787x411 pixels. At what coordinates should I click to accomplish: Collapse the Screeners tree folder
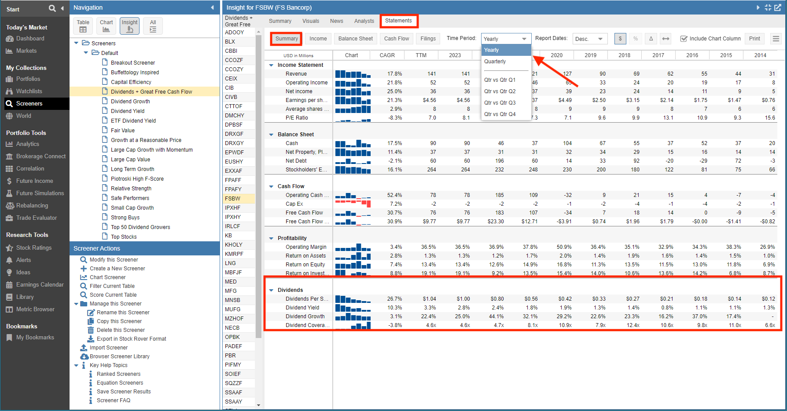[x=76, y=43]
